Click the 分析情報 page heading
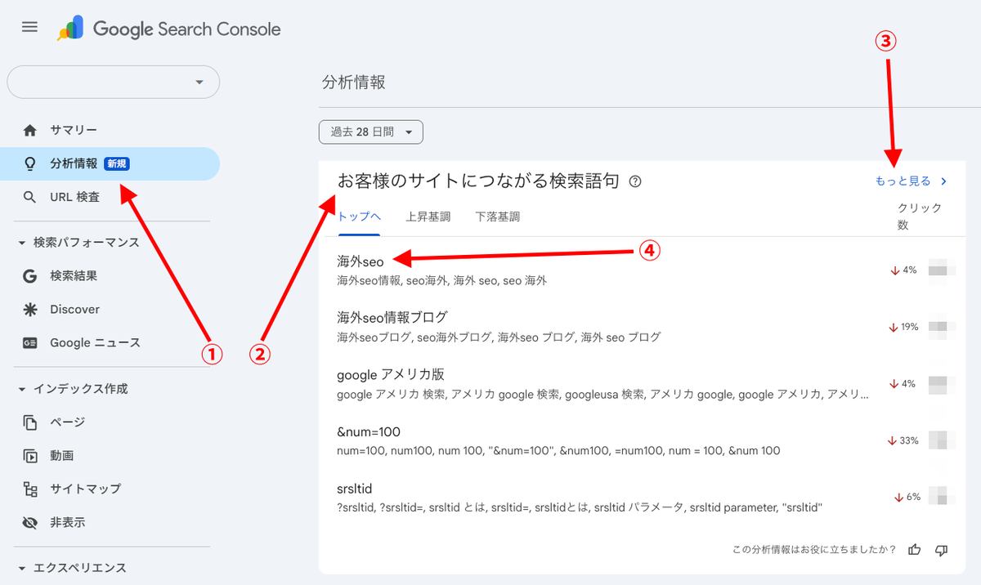 354,82
